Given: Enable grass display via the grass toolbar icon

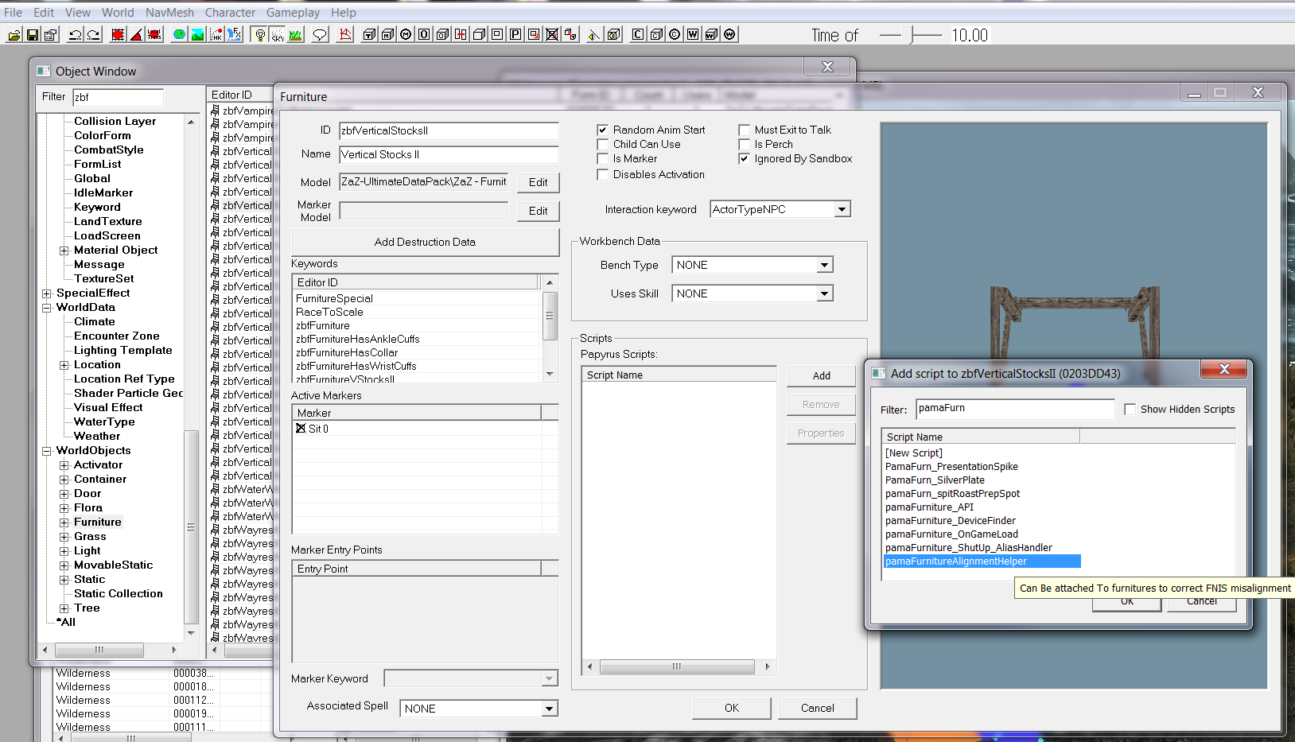Looking at the screenshot, I should point(295,34).
